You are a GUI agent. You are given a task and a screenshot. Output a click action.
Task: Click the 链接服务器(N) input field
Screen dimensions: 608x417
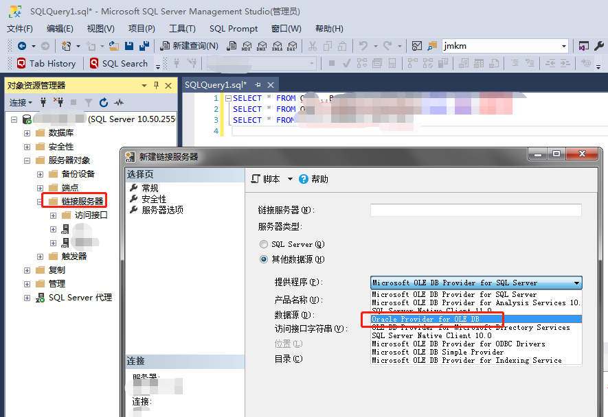tap(476, 210)
